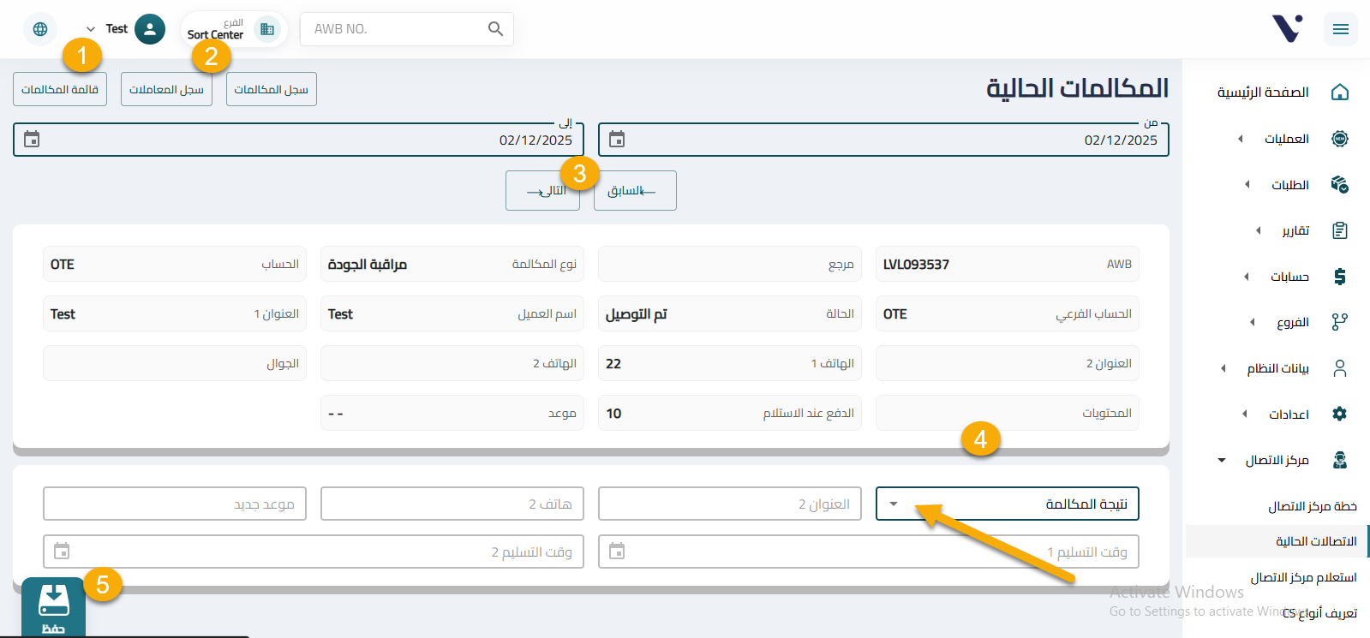Click the AWB value LVL093537
This screenshot has width=1370, height=638.
pyautogui.click(x=916, y=265)
